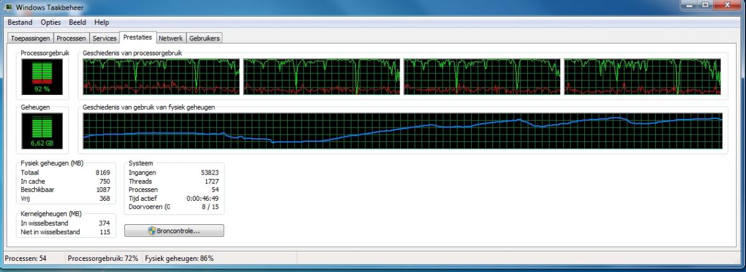The height and width of the screenshot is (272, 746).
Task: Click the Systeem Processen value 54
Action: (215, 190)
